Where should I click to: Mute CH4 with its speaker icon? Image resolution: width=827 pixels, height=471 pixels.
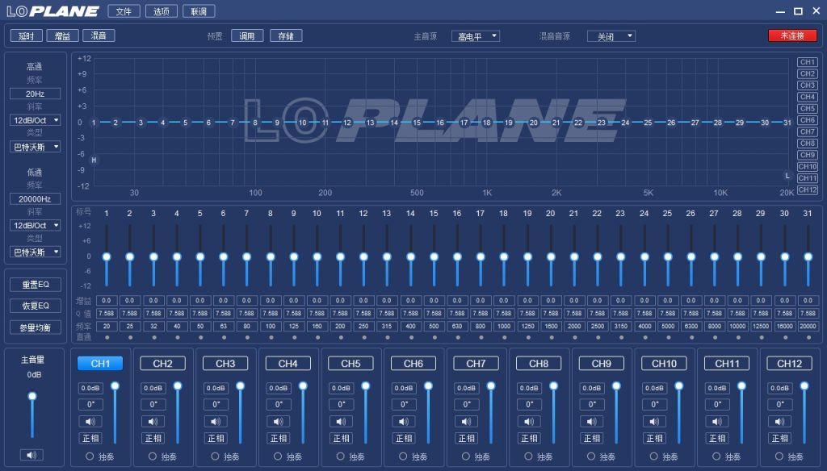click(x=279, y=422)
